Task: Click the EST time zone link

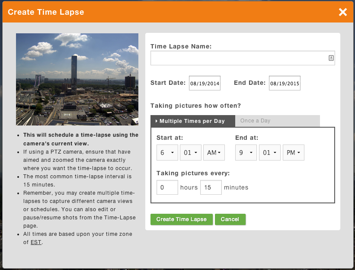Action: click(36, 242)
